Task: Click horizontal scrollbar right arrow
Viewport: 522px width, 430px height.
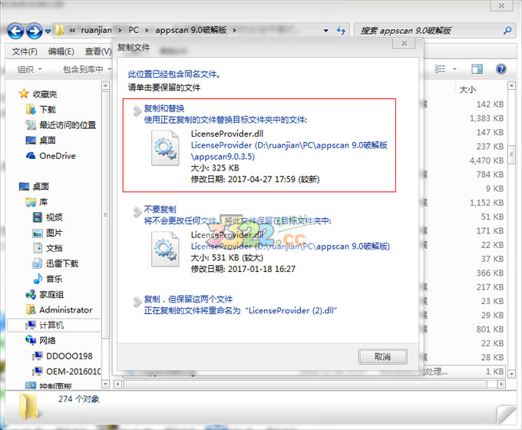Action: point(501,385)
